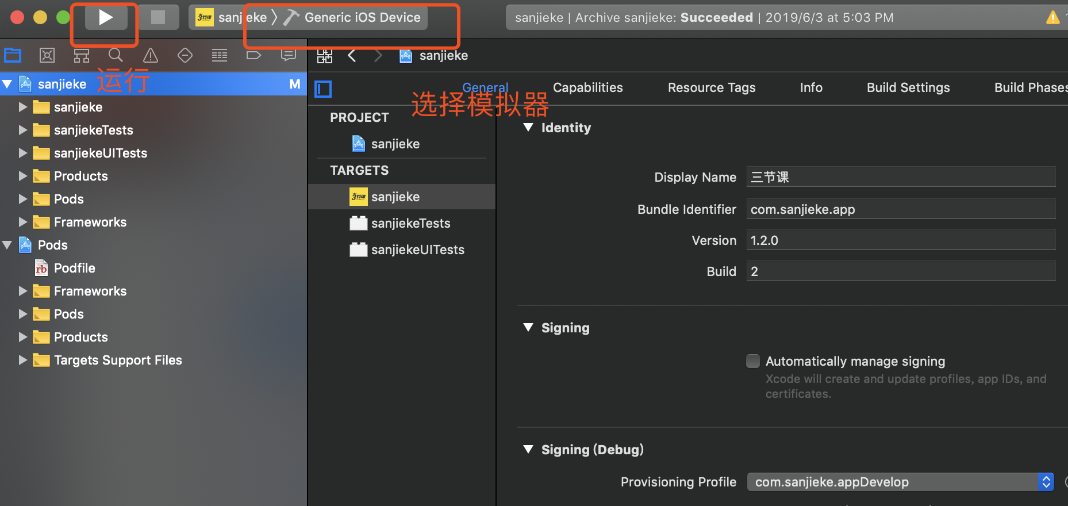Select Generic iOS Device destination
This screenshot has width=1068, height=506.
tap(362, 18)
